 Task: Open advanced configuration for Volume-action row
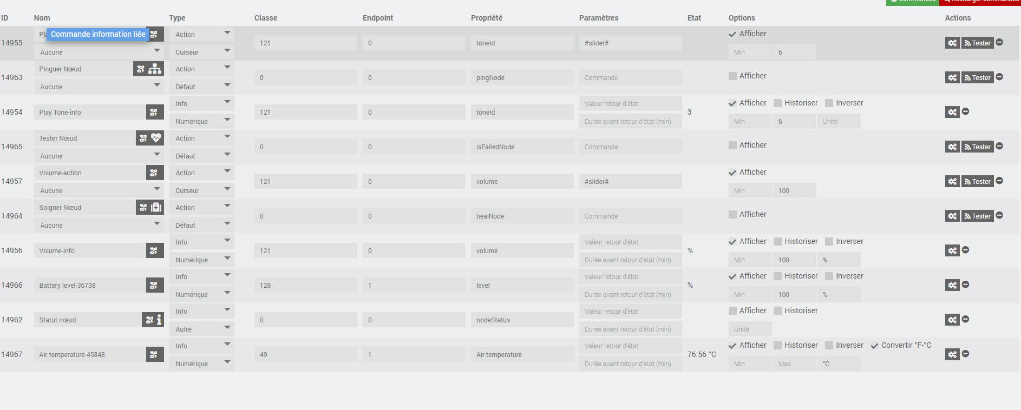tap(952, 181)
